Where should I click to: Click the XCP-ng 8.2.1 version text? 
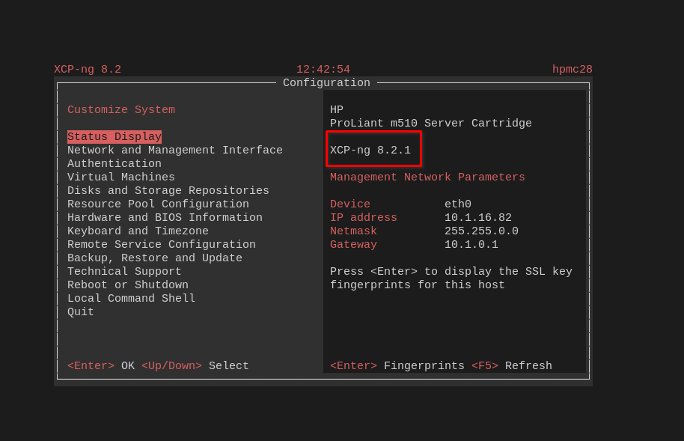pos(370,150)
